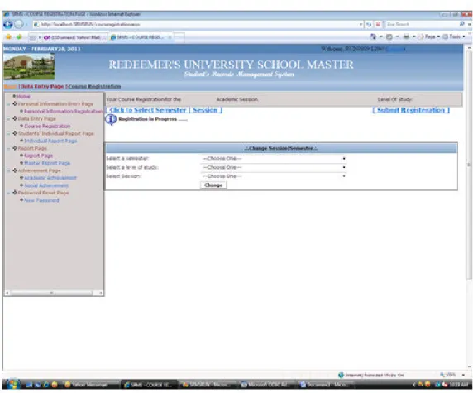Click the browser address bar URL field
The image size is (473, 393).
click(196, 24)
